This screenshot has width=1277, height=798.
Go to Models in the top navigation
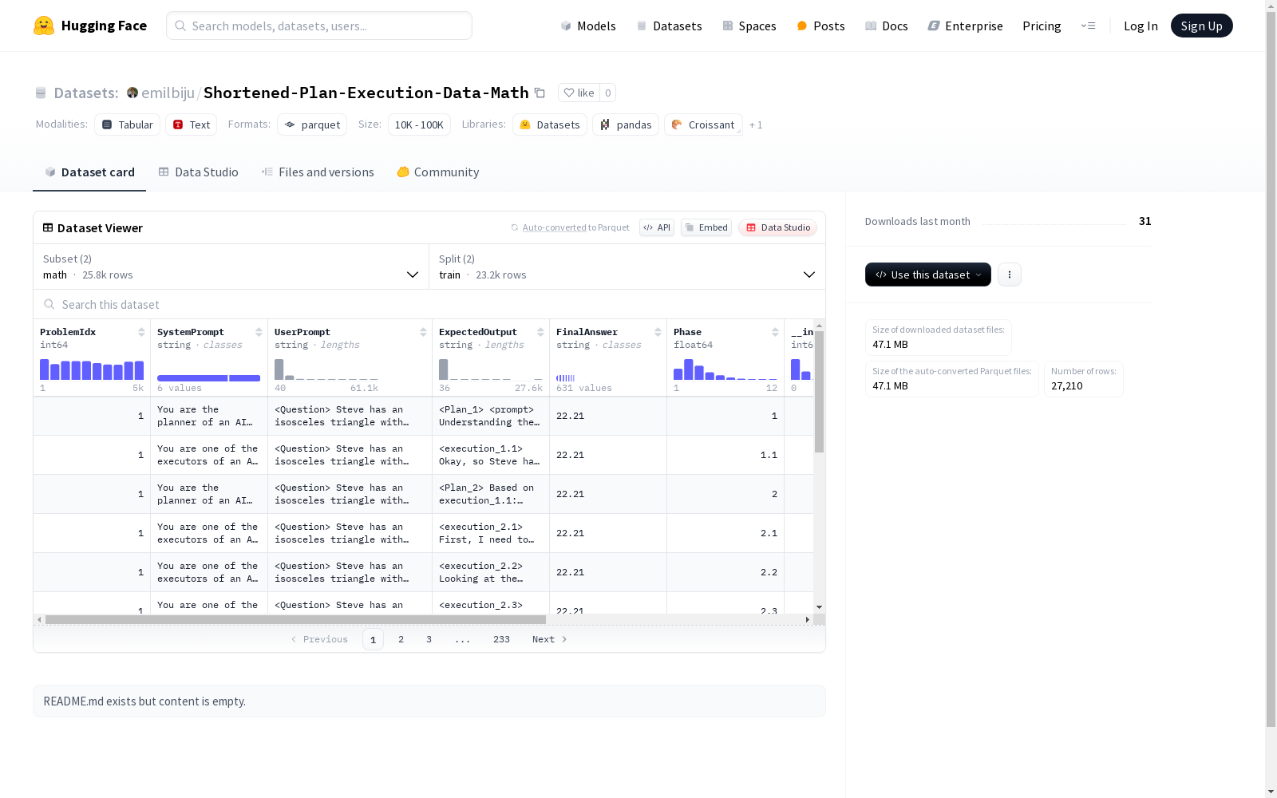[588, 26]
